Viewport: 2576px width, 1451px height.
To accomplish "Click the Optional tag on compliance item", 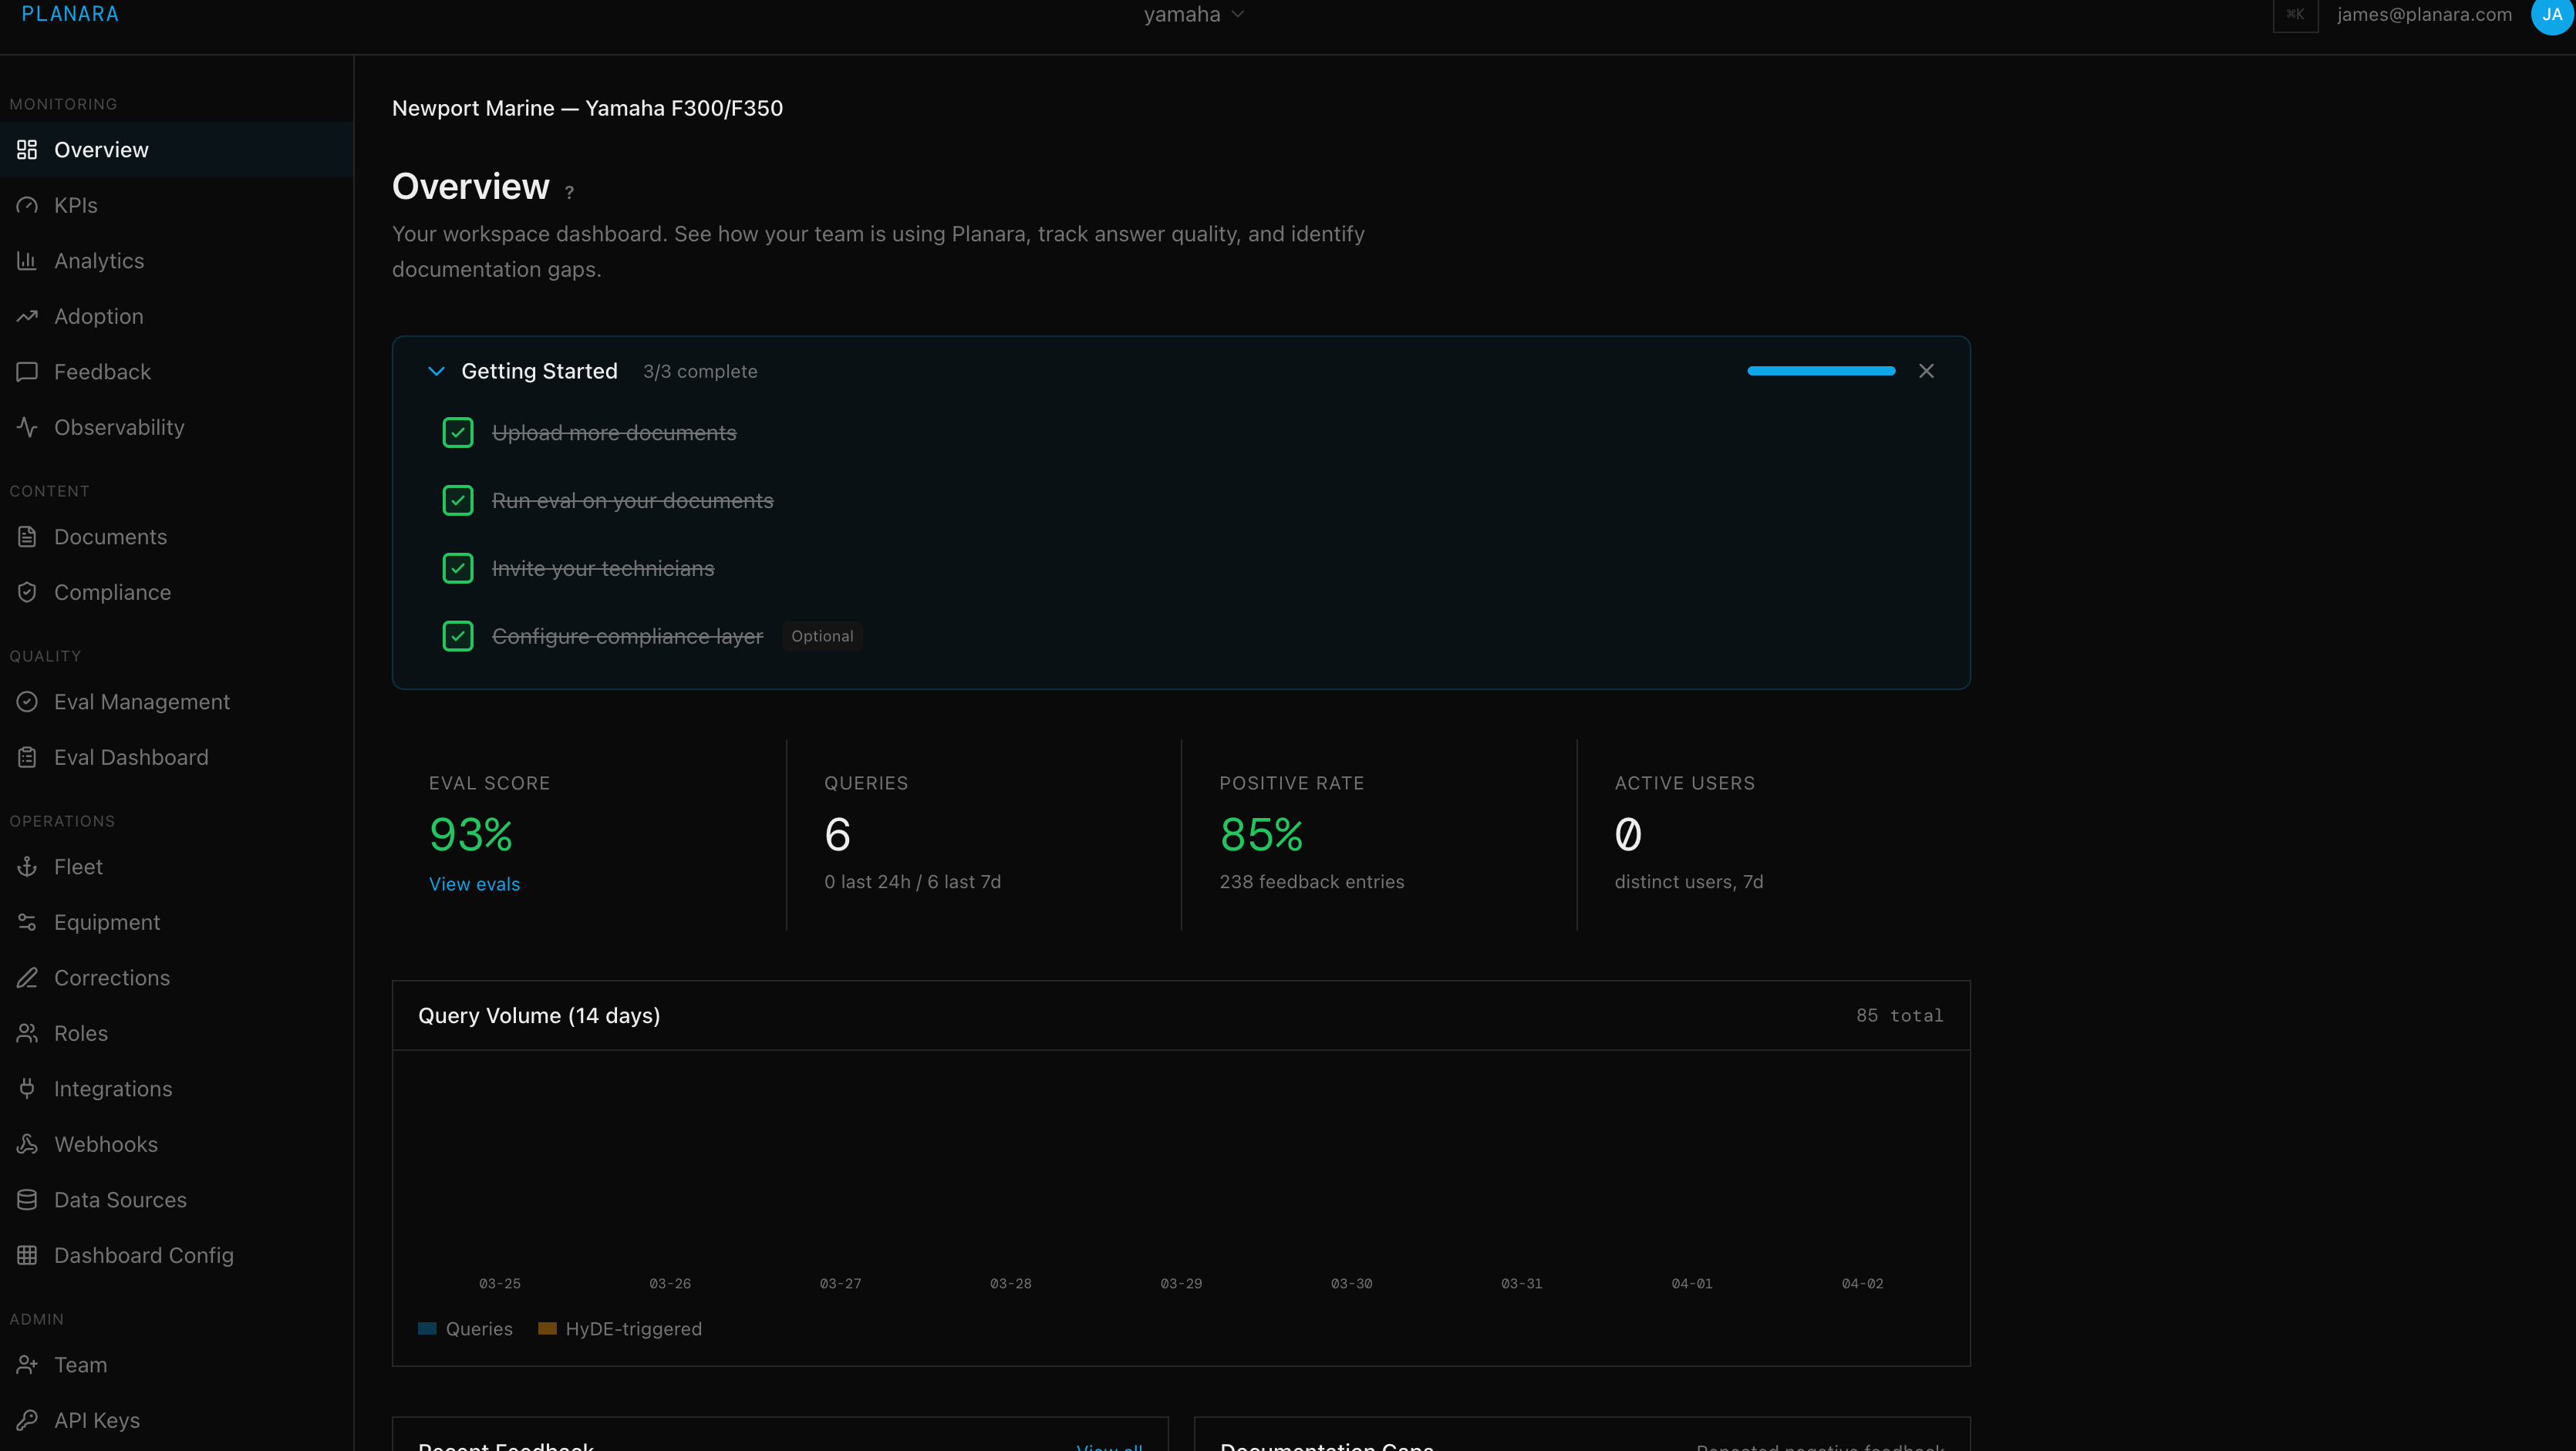I will tap(822, 637).
